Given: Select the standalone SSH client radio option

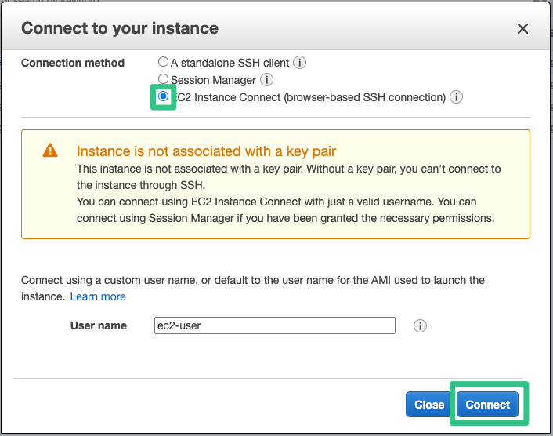Looking at the screenshot, I should (163, 62).
